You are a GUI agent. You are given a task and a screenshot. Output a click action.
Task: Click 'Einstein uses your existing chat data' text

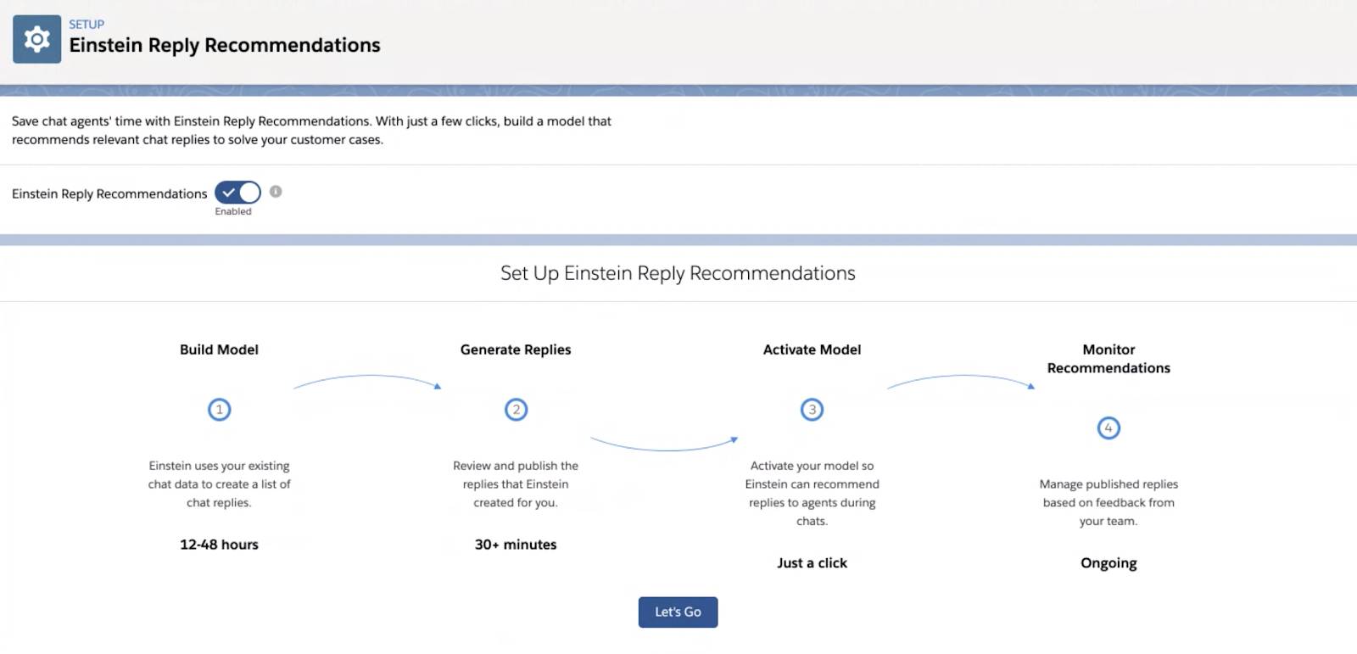219,484
